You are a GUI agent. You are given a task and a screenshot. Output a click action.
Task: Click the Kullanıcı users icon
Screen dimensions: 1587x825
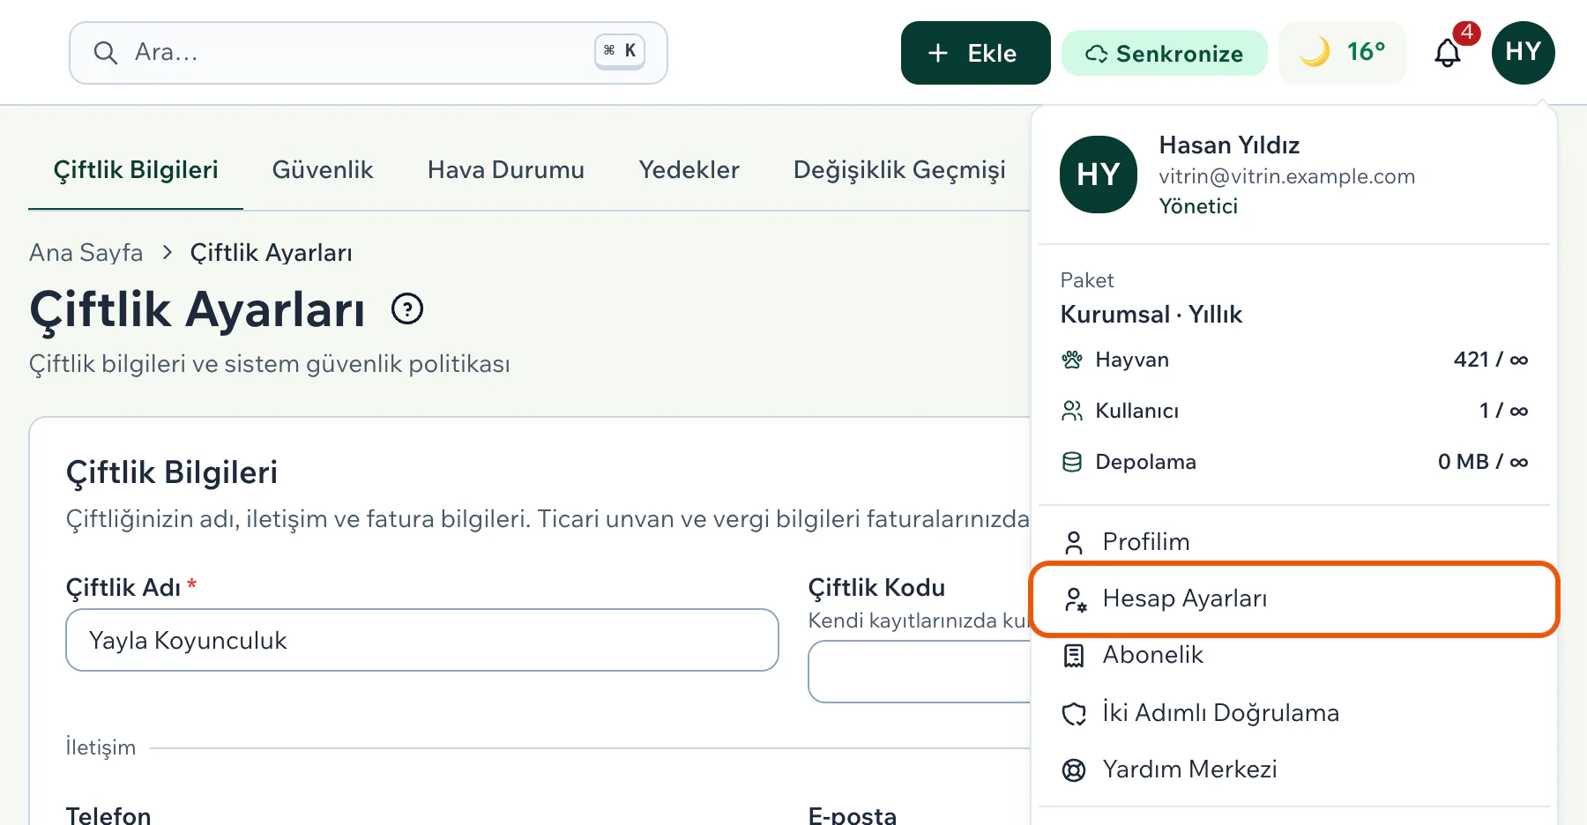pyautogui.click(x=1072, y=411)
